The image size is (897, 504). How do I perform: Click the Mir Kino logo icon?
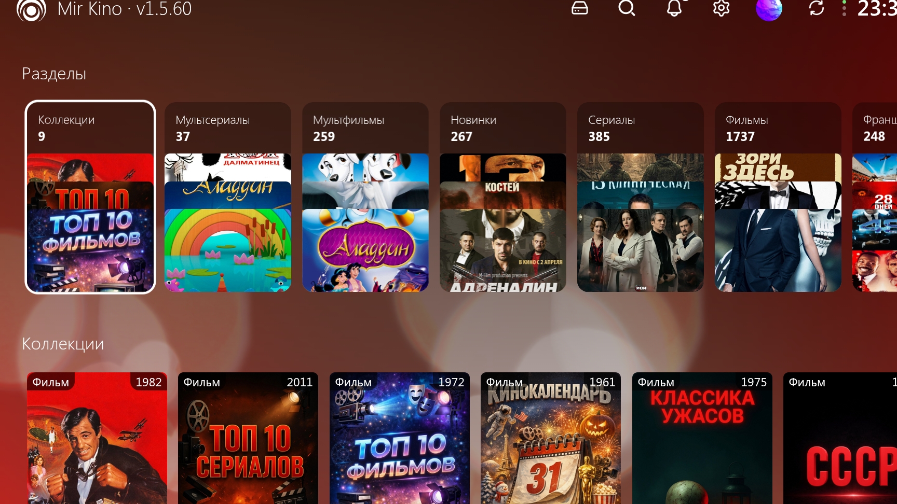coord(31,10)
